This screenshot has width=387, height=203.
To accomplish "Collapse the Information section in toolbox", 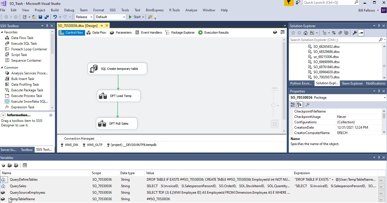I will (x=3, y=115).
